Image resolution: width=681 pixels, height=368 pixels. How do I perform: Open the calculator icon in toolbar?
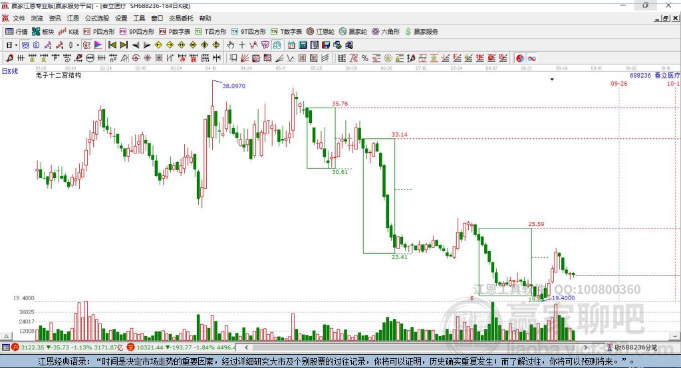coord(303,45)
